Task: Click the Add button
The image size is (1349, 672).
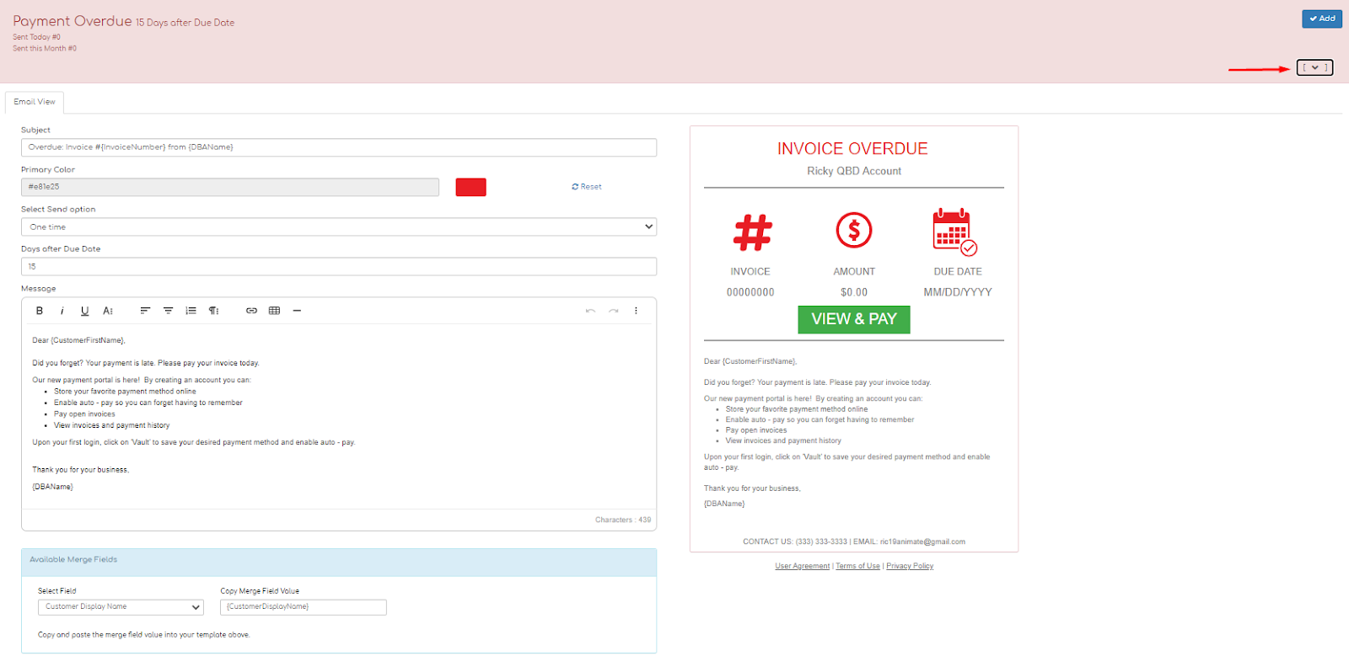Action: (x=1322, y=19)
